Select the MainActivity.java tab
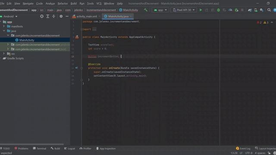The image size is (276, 155). pyautogui.click(x=118, y=16)
